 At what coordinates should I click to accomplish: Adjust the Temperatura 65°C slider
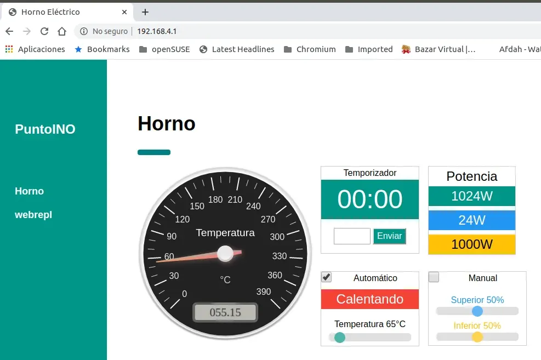click(370, 337)
